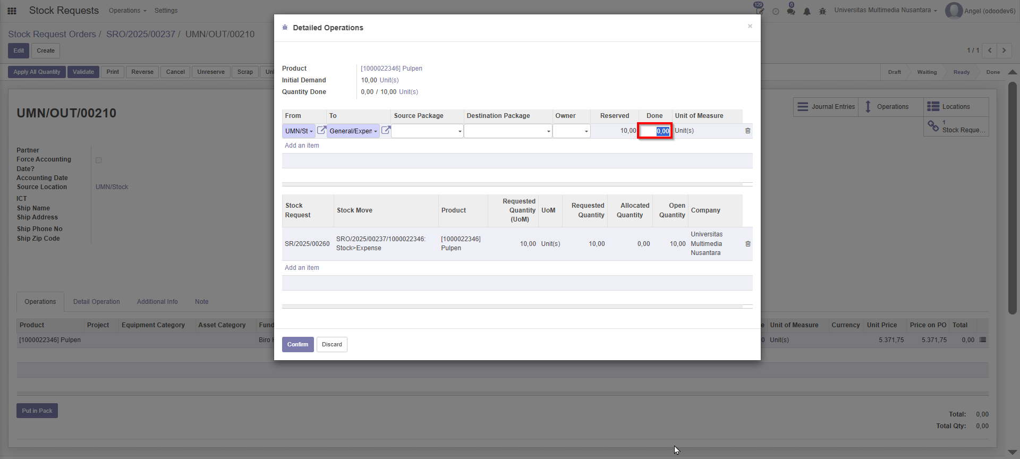Open external link for UMN/St source location

tap(321, 130)
